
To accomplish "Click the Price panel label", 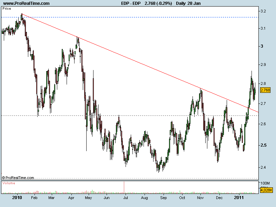I will coord(7,9).
